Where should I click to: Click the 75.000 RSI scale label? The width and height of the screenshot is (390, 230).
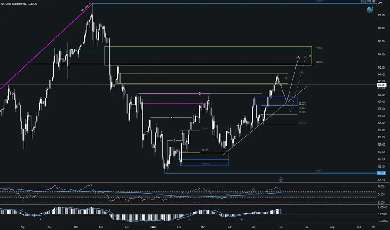[x=381, y=187]
